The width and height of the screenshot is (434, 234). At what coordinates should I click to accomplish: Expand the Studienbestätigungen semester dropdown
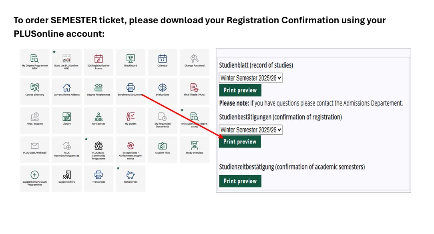tap(251, 130)
